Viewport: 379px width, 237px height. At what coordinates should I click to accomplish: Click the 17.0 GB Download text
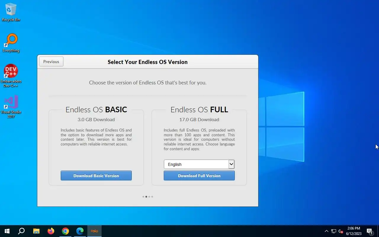199,120
